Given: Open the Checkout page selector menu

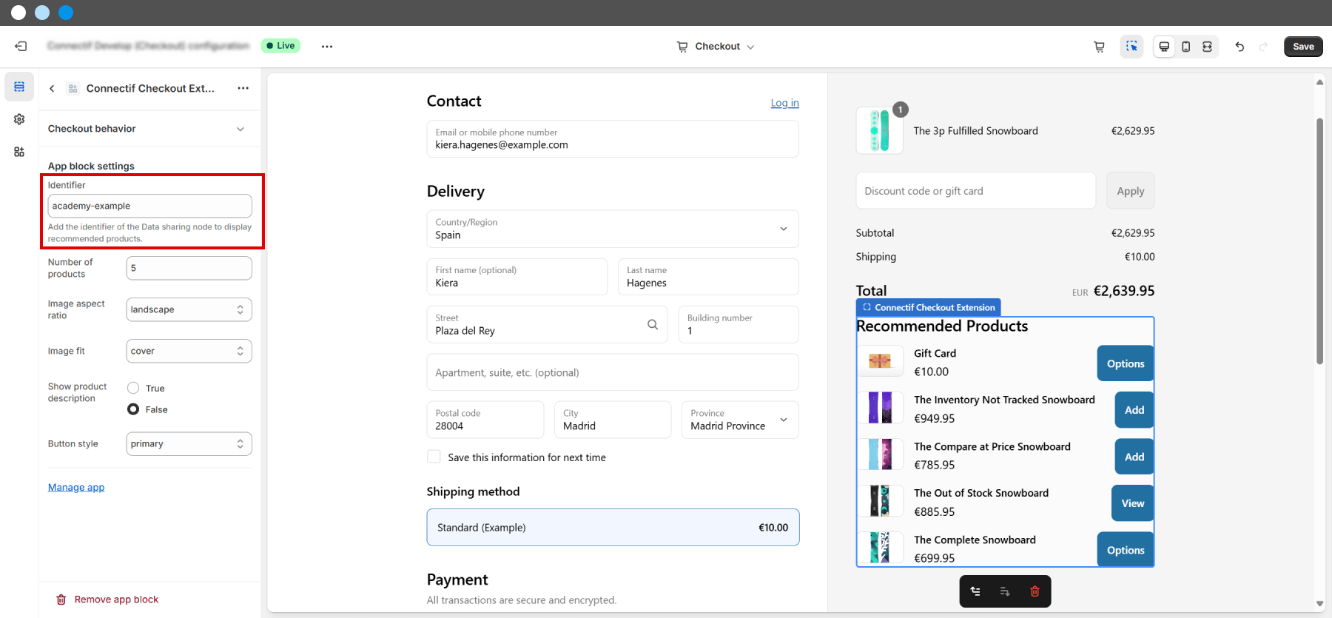Looking at the screenshot, I should point(716,47).
